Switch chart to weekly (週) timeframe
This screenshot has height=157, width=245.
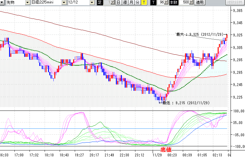(x=125, y=3)
